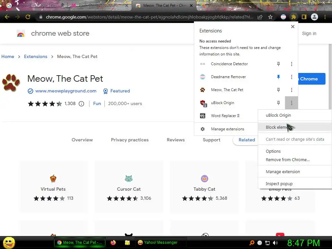This screenshot has height=249, width=332.
Task: Click the Chrome Web Store rainbow logo
Action: pos(21,33)
